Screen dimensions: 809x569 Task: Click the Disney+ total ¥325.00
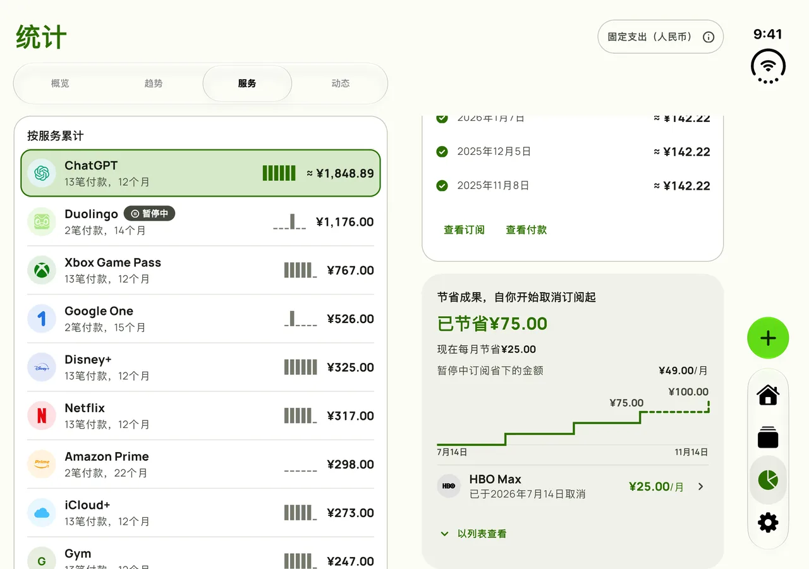pyautogui.click(x=350, y=367)
